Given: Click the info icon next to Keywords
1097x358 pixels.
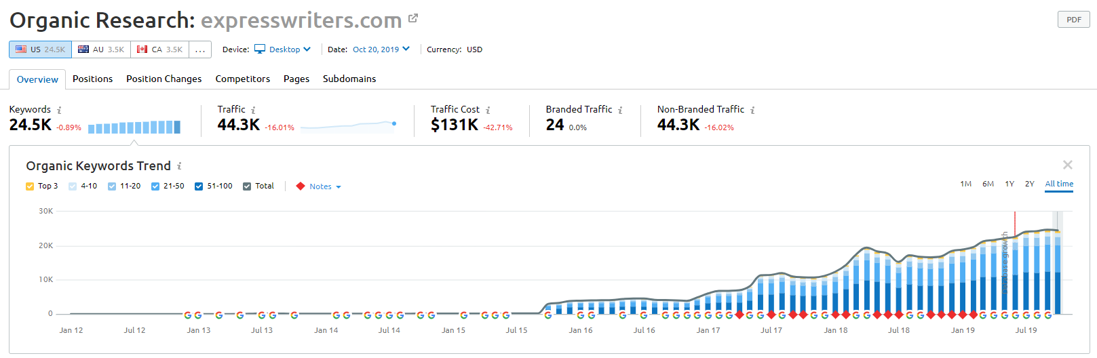Looking at the screenshot, I should [59, 110].
